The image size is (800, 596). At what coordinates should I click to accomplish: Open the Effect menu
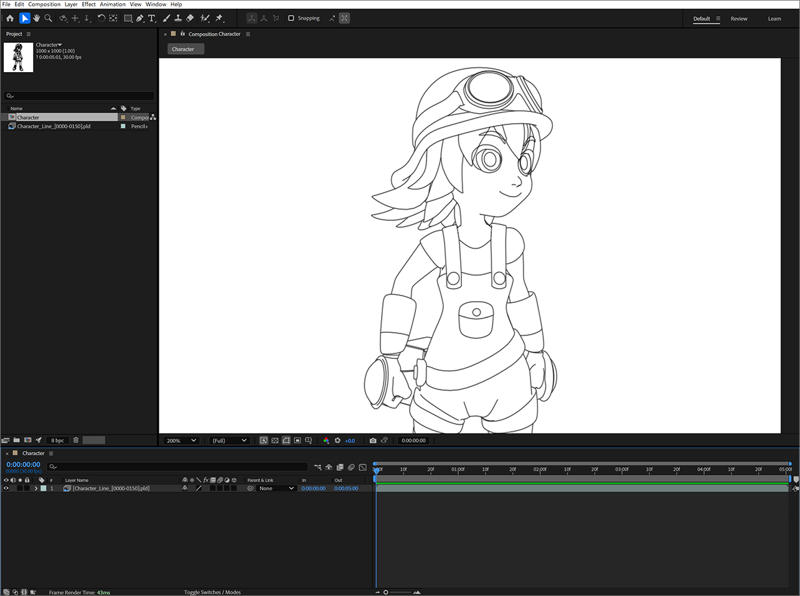[89, 4]
